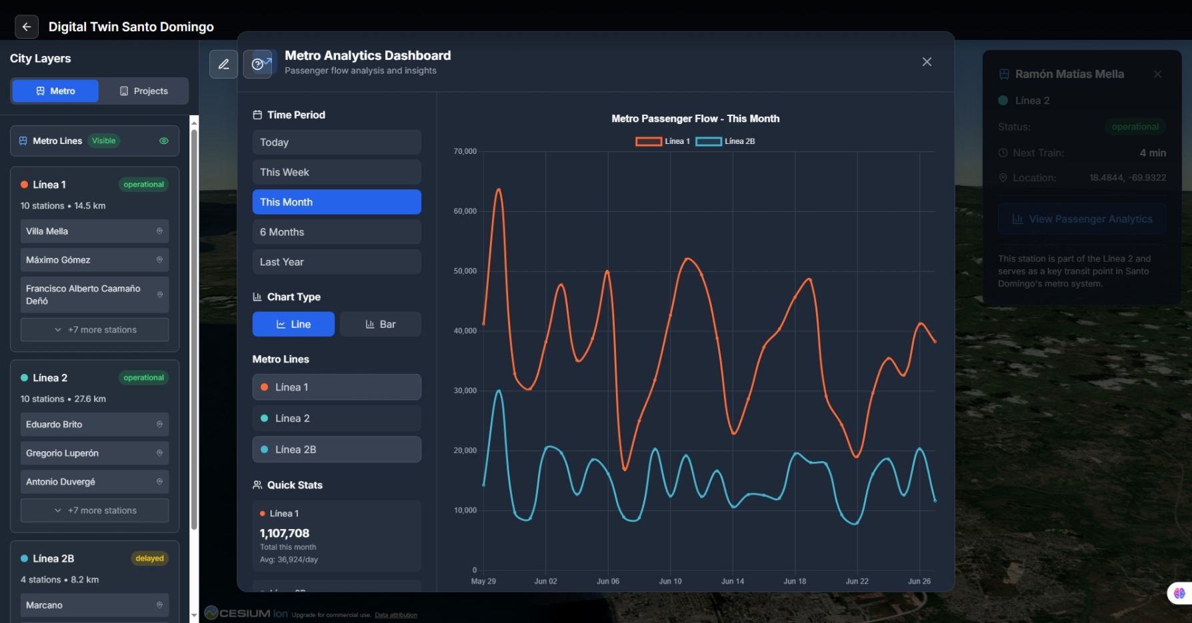
Task: Expand the +7 more stations under Línea 1
Action: (x=94, y=329)
